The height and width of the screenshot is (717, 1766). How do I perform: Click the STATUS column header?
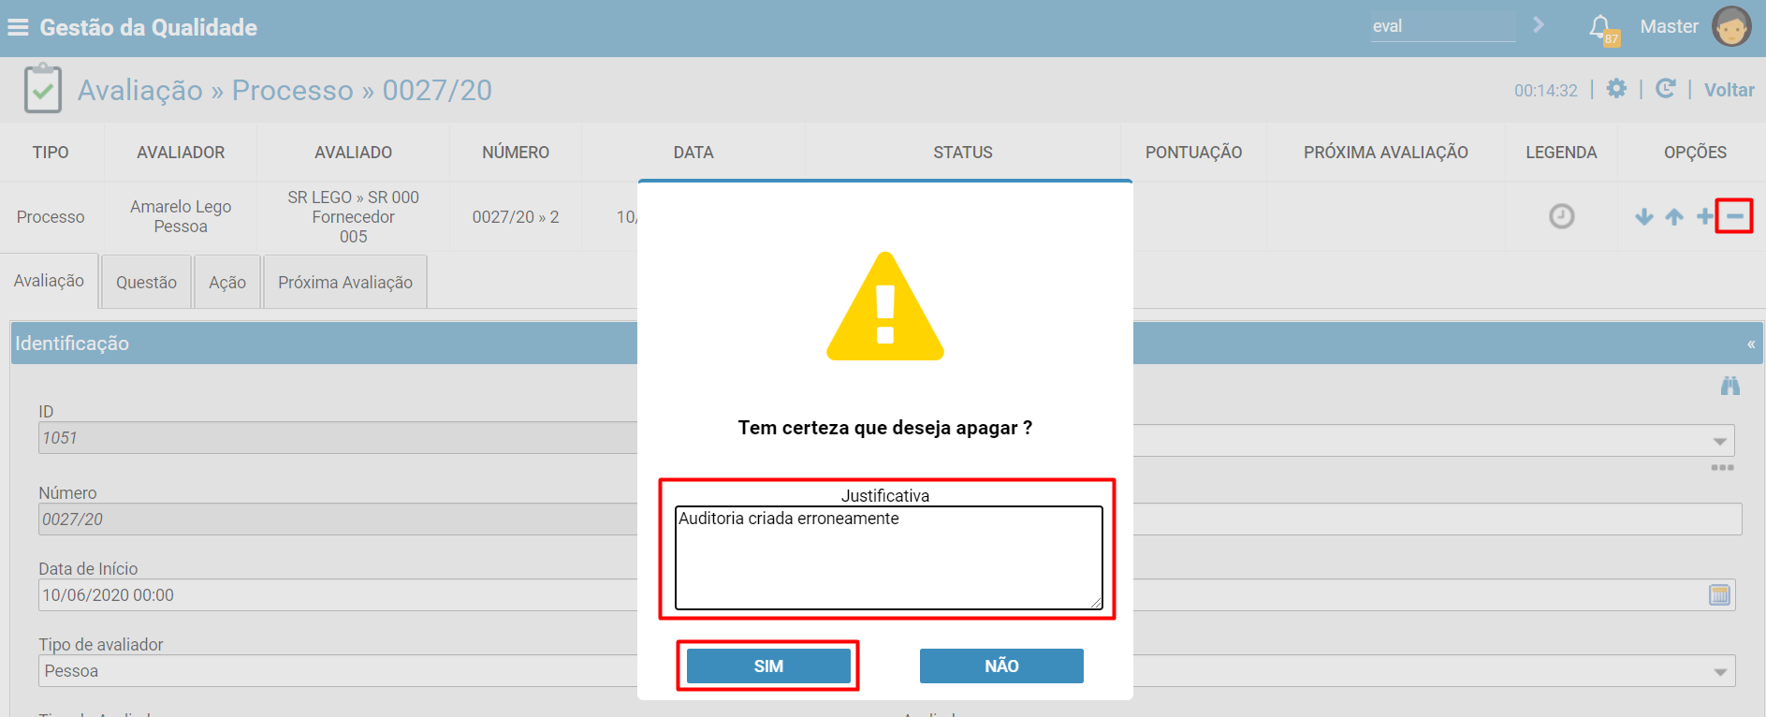point(963,152)
